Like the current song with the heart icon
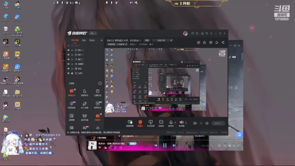The image size is (295, 166). pos(100,147)
